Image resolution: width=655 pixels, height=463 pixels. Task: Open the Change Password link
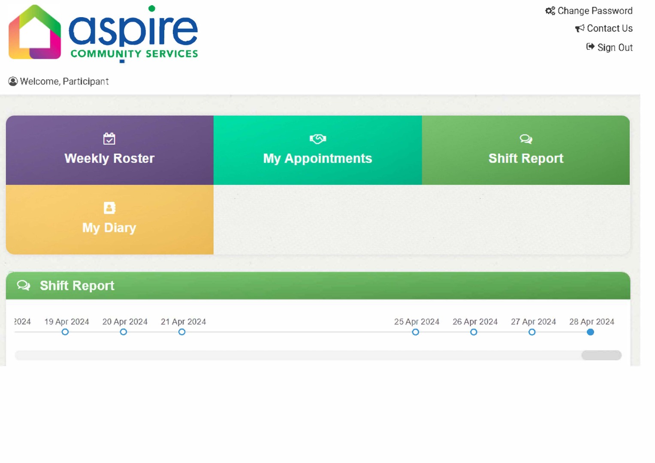click(x=595, y=11)
